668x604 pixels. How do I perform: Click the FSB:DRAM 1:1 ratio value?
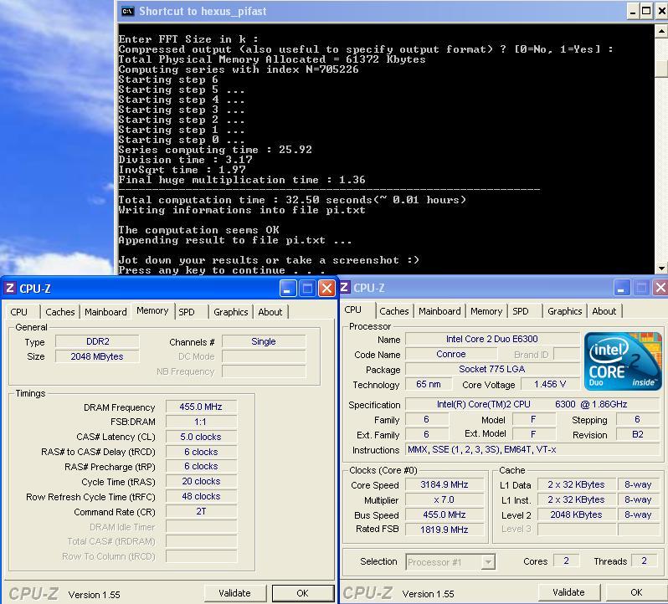[x=201, y=422]
